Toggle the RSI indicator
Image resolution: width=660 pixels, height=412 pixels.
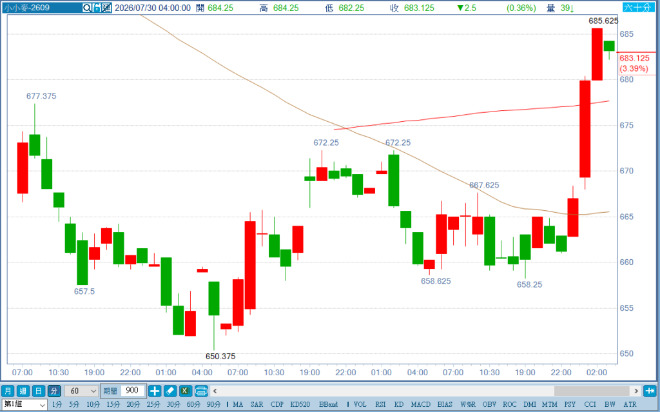pos(380,404)
